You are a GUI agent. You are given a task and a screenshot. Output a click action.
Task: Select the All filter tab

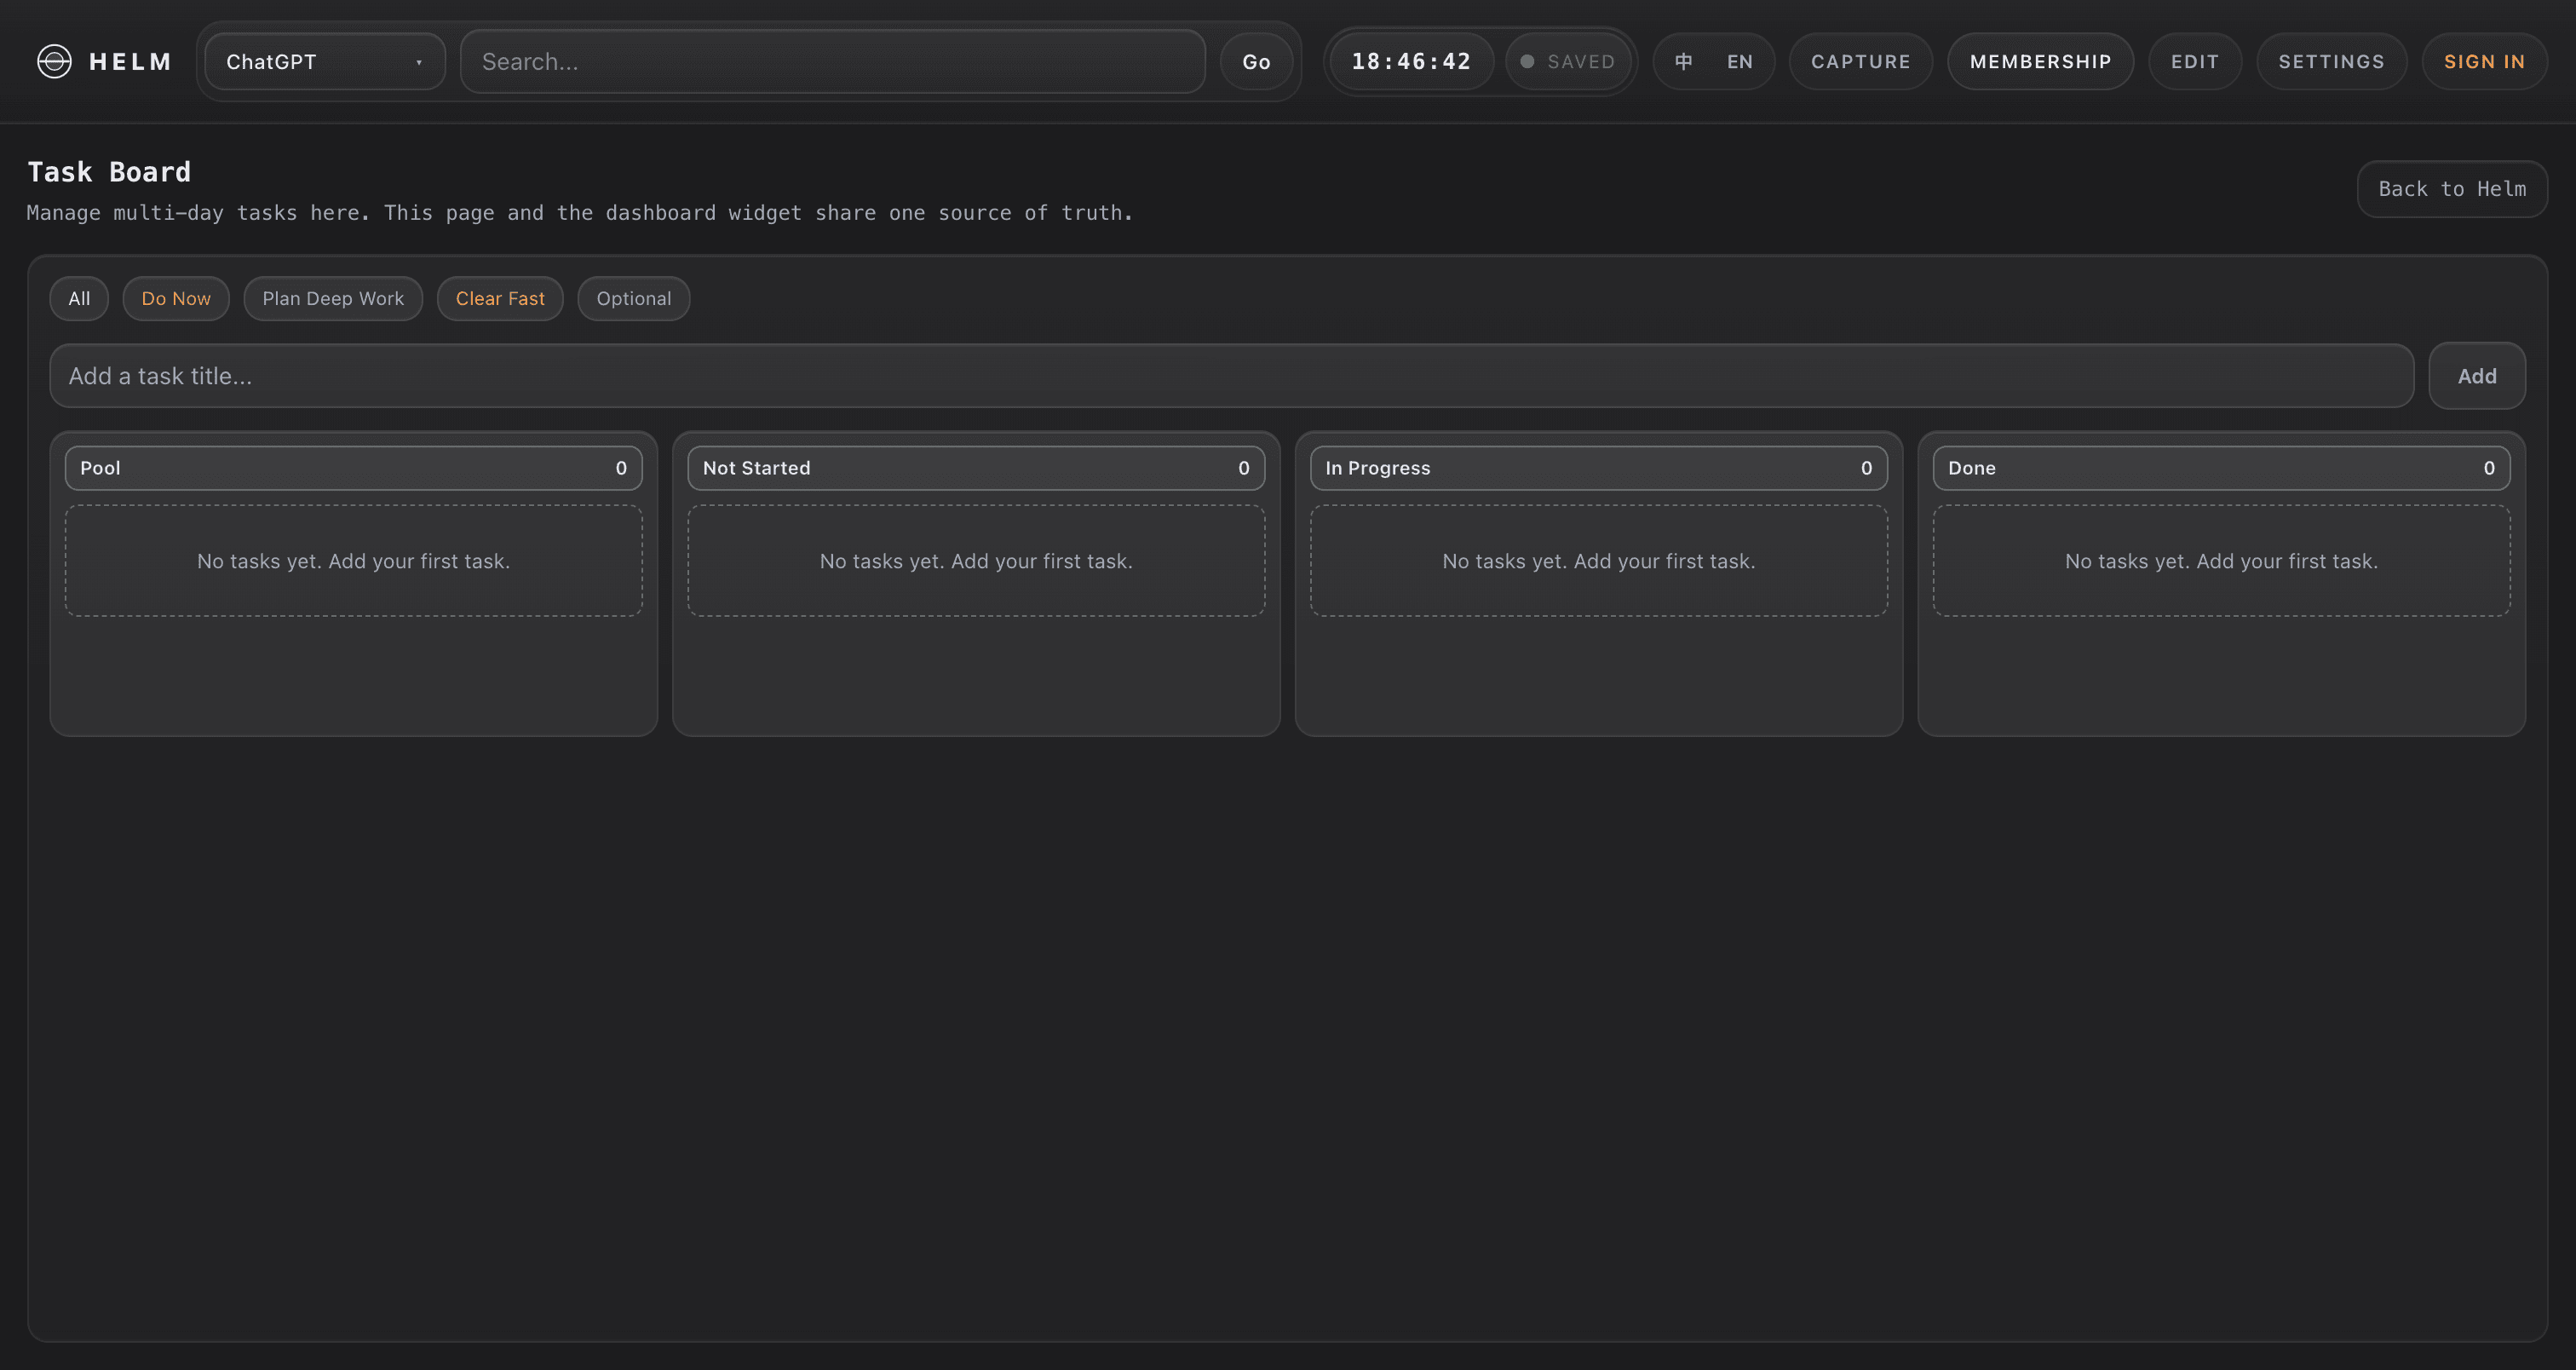(78, 298)
